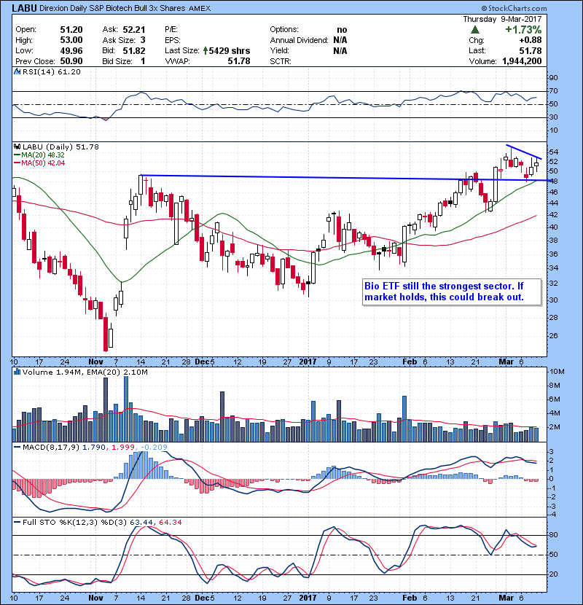Click the MACD histogram value -0.209

coord(154,448)
